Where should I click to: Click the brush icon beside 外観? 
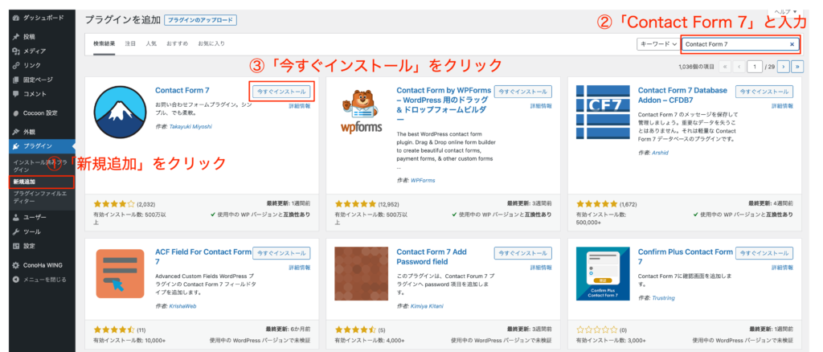[x=16, y=132]
